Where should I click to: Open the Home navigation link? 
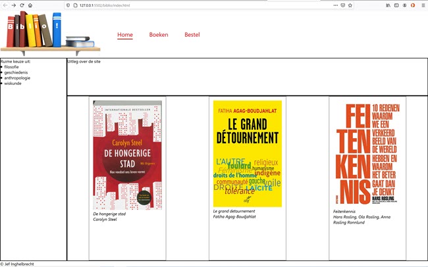point(125,35)
